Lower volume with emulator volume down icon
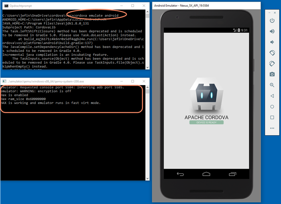Viewport: 281px width, 204px height. 272,42
